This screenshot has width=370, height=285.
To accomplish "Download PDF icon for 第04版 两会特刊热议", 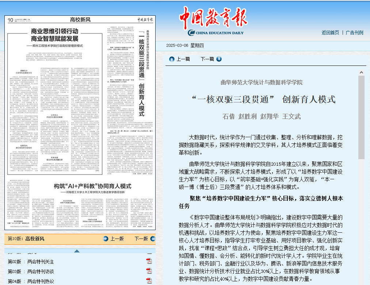I will point(149,281).
